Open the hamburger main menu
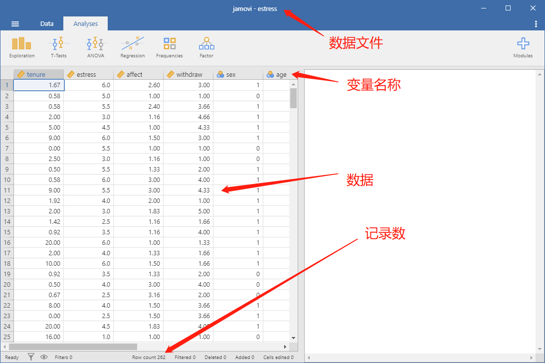Screen dimensions: 545x363 [x=15, y=23]
